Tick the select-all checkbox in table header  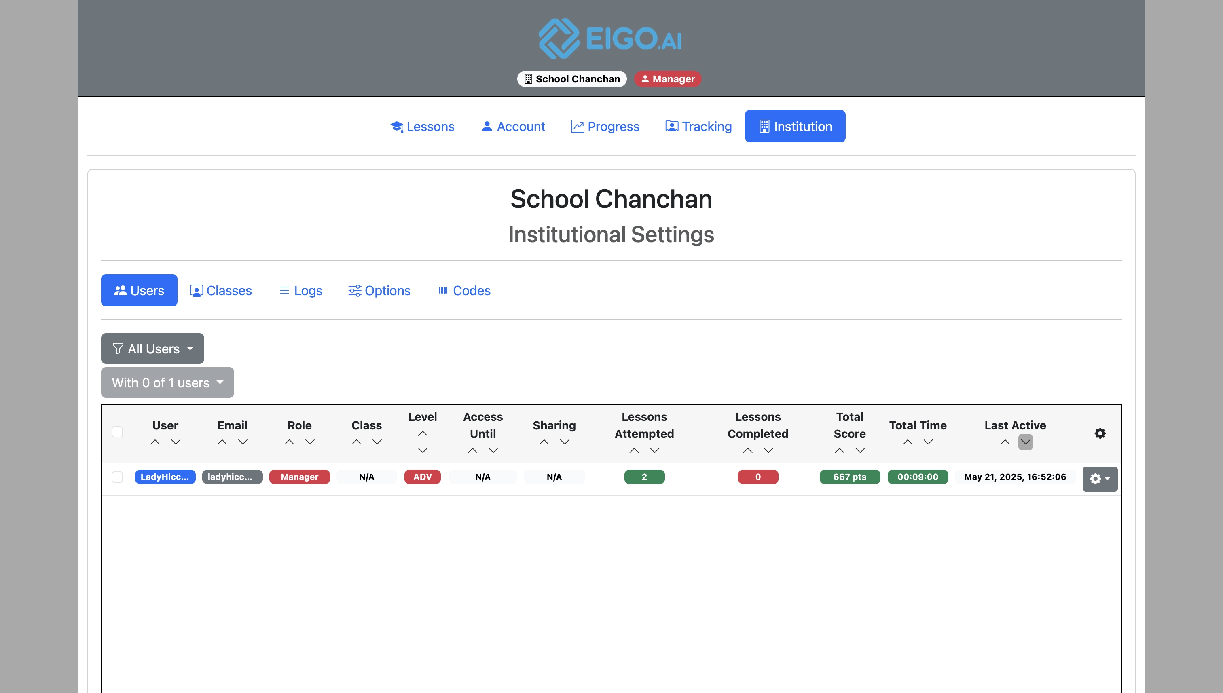coord(117,432)
